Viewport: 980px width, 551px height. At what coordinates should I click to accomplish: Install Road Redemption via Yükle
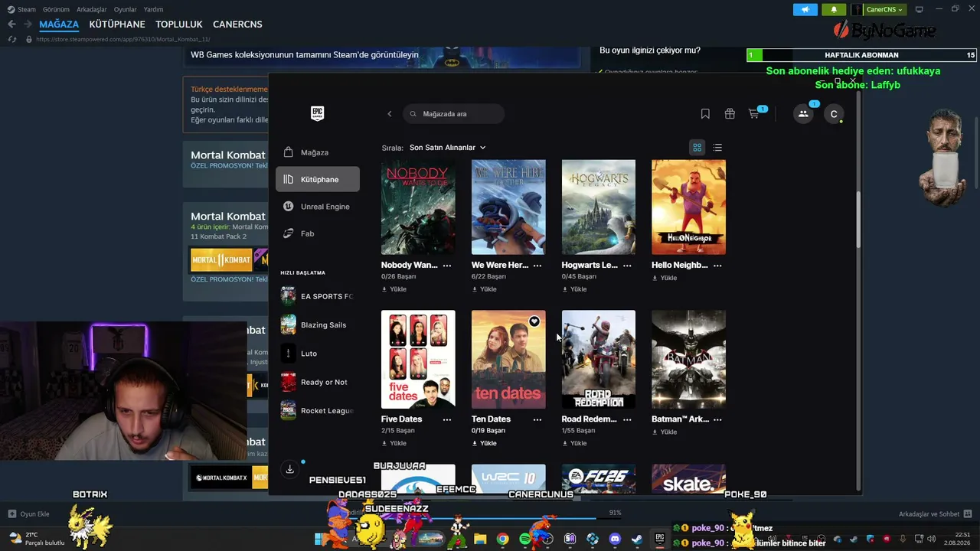click(x=575, y=443)
